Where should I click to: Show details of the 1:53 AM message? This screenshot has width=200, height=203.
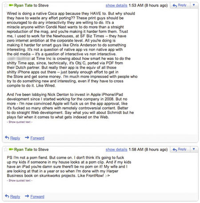point(116,5)
